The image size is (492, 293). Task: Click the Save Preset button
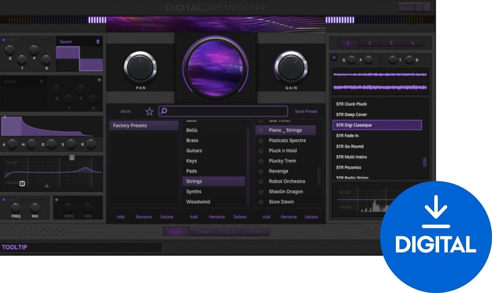tap(305, 111)
